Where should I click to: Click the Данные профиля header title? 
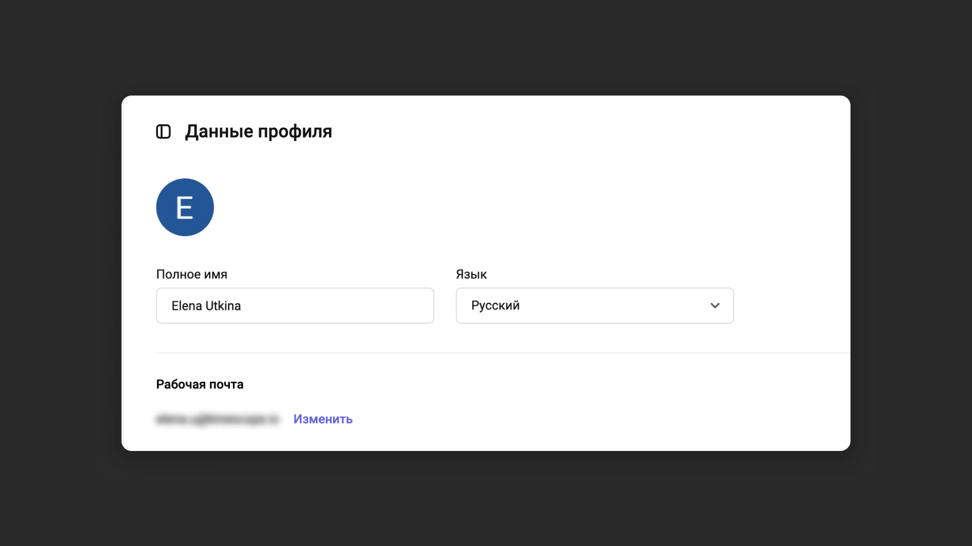point(258,131)
